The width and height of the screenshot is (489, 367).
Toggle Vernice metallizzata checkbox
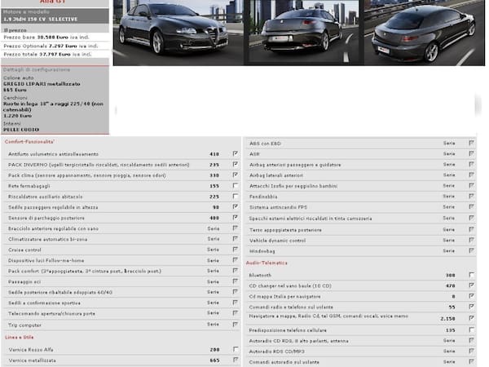coord(236,360)
